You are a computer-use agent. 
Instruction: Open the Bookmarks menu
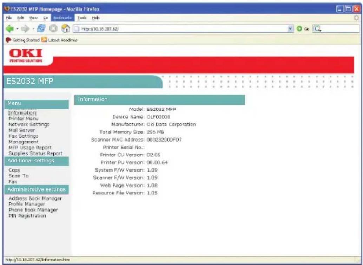click(62, 18)
